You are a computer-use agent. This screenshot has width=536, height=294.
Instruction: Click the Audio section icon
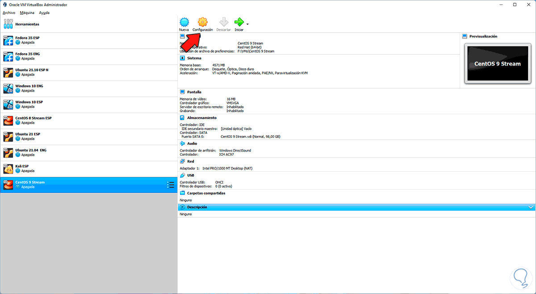click(183, 144)
